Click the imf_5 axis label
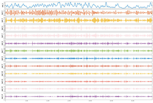Screen dimensions: 153x103 [x=3, y=36]
